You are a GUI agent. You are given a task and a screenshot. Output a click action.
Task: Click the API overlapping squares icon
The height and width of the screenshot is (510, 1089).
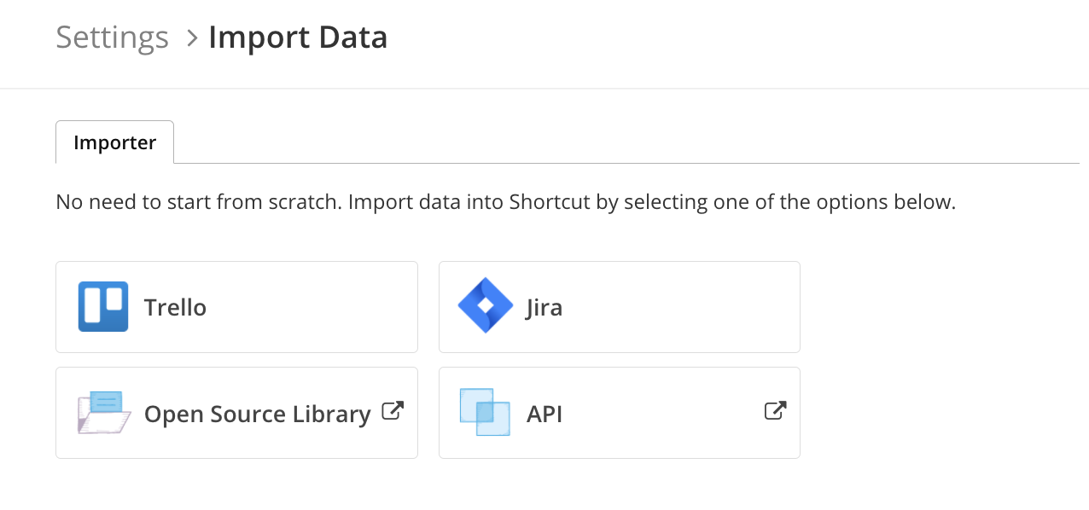pos(485,412)
